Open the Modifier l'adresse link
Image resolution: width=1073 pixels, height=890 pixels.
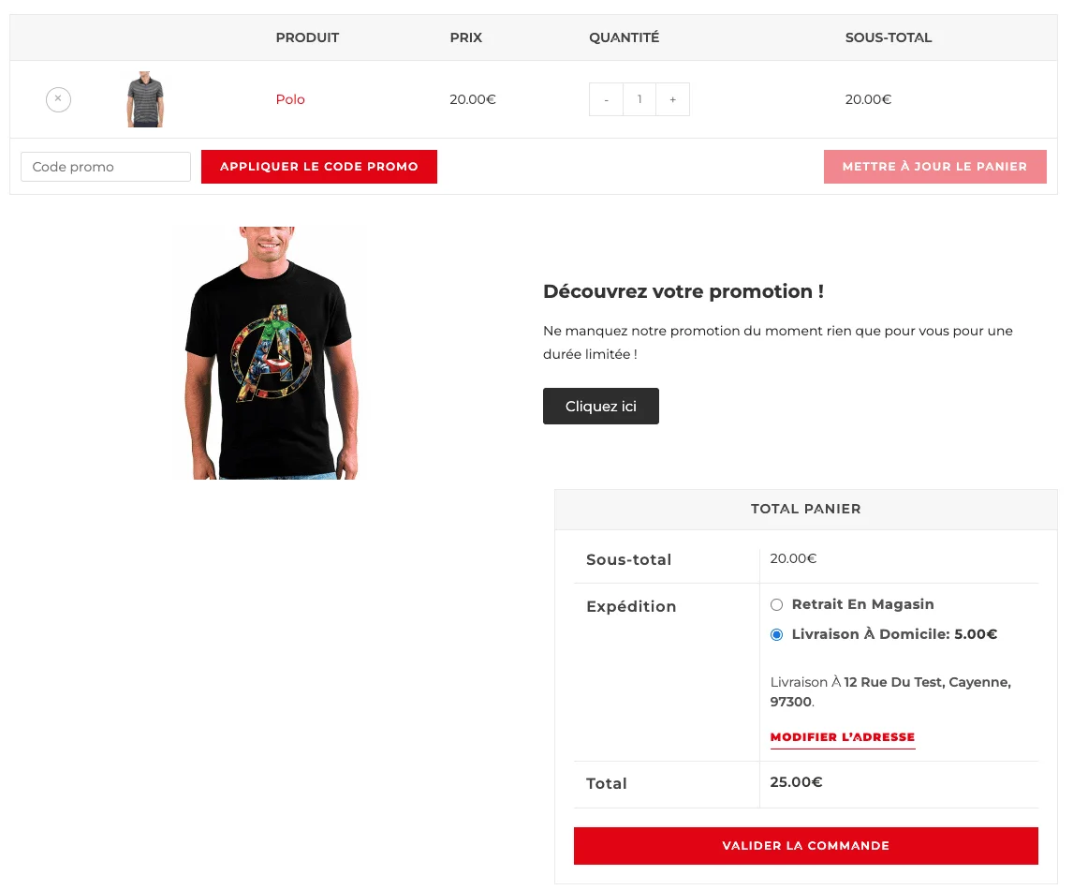[842, 737]
